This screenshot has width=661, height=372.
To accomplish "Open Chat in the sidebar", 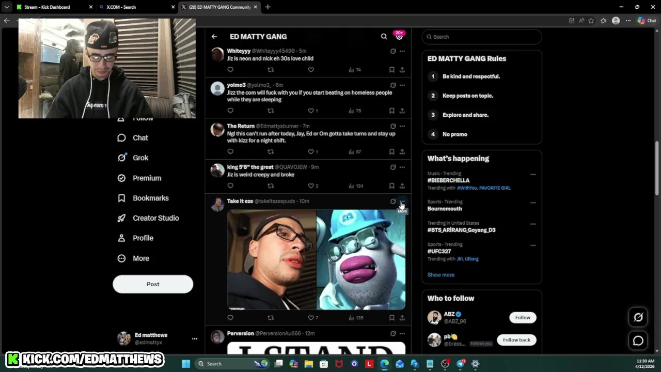I will (133, 138).
